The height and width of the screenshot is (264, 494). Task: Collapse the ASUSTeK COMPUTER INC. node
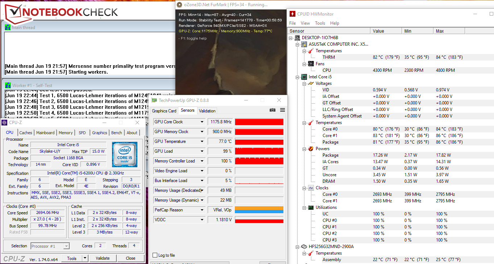click(298, 44)
